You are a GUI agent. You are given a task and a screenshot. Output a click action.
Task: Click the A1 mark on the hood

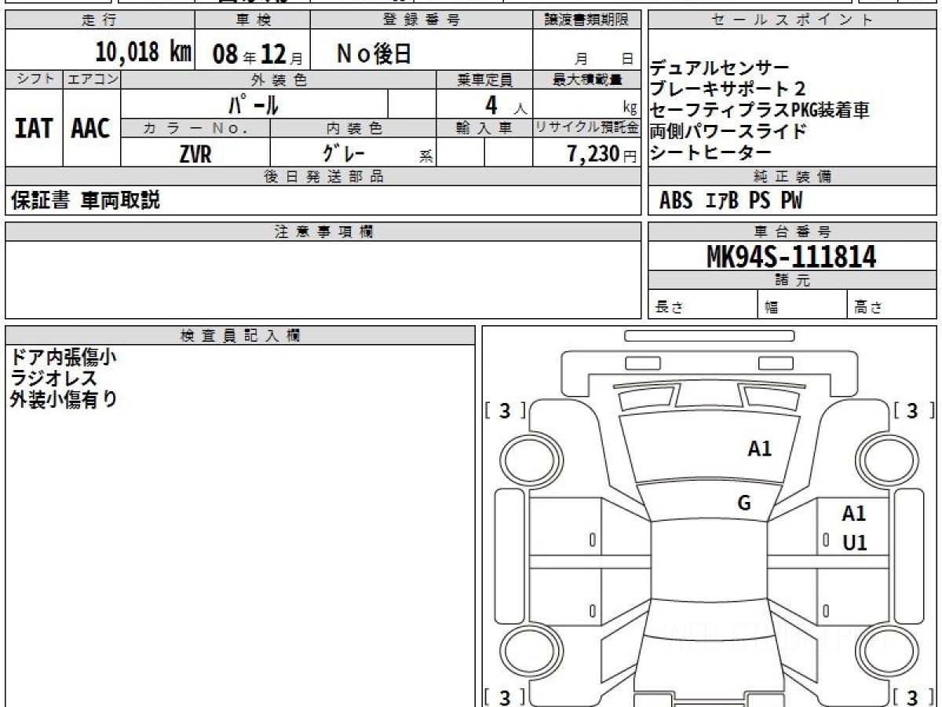coord(759,449)
